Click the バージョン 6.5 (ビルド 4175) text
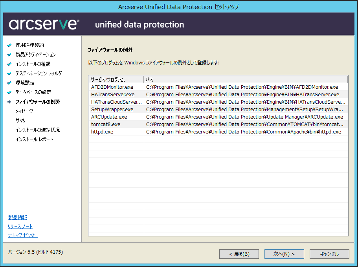 pos(35,252)
